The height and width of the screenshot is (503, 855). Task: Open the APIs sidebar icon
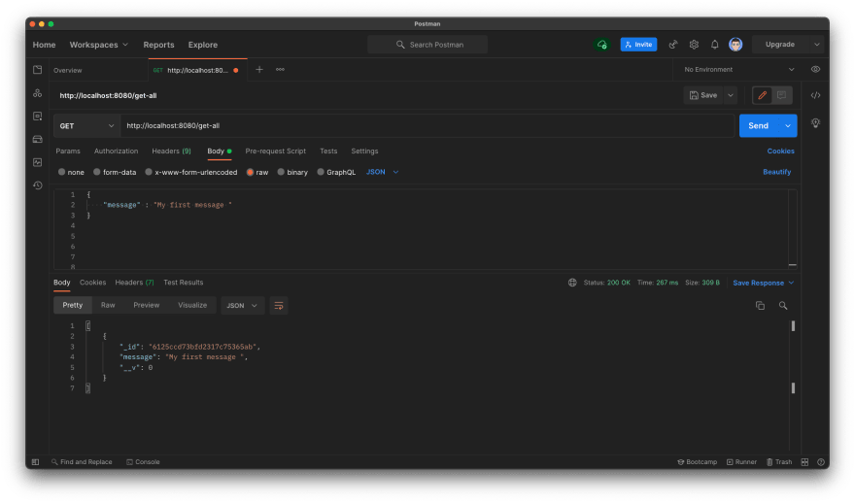pos(38,93)
